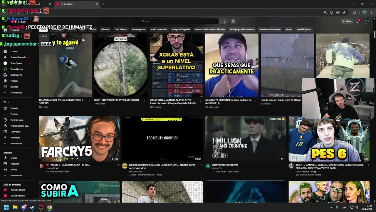Select Counter-Strike: Global Offensive chip
376x212 pixels.
pyautogui.click(x=210, y=29)
